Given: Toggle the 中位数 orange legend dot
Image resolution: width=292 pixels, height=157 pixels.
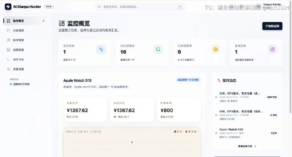Looking at the screenshot, I should pyautogui.click(x=186, y=132).
